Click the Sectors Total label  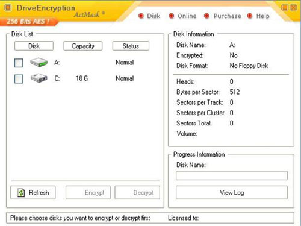pos(194,123)
